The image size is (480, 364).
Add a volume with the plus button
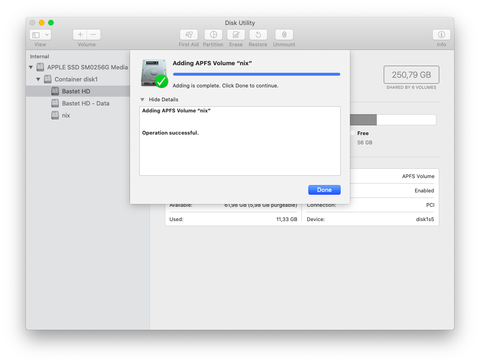click(x=80, y=35)
